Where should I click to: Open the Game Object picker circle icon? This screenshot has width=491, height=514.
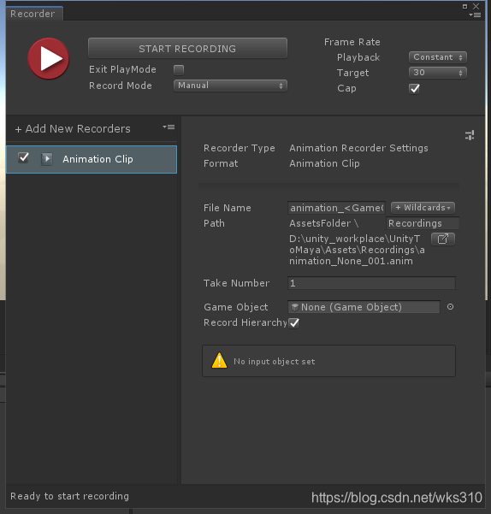[x=450, y=307]
